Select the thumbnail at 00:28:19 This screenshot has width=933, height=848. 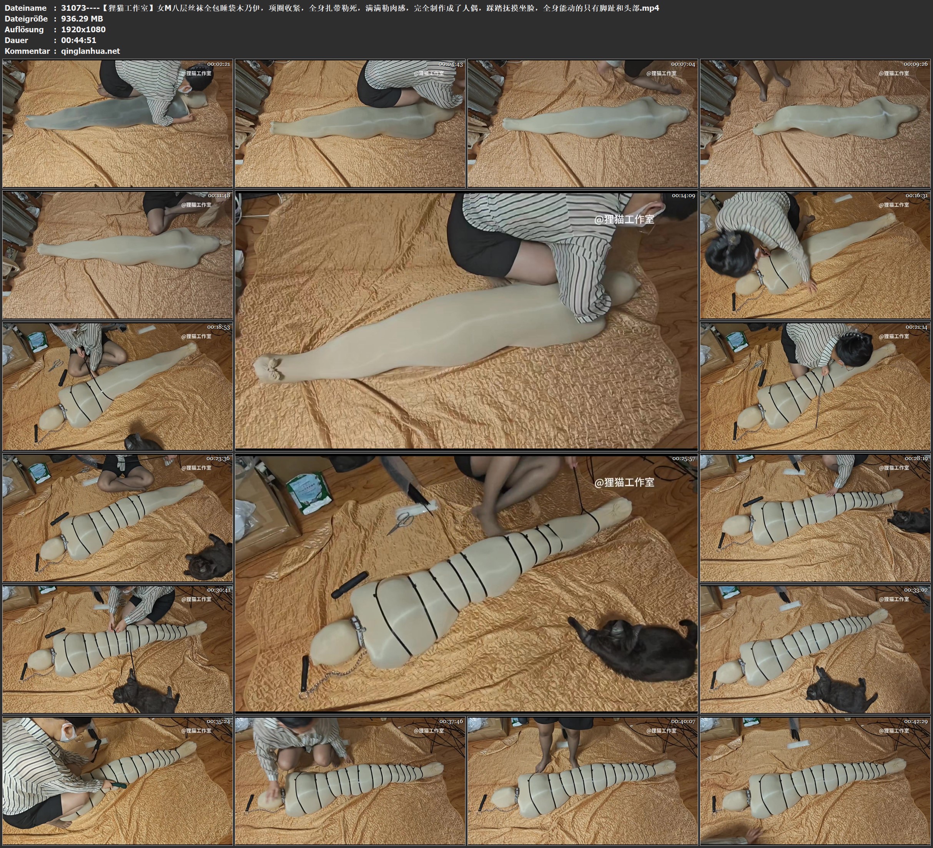(x=815, y=518)
